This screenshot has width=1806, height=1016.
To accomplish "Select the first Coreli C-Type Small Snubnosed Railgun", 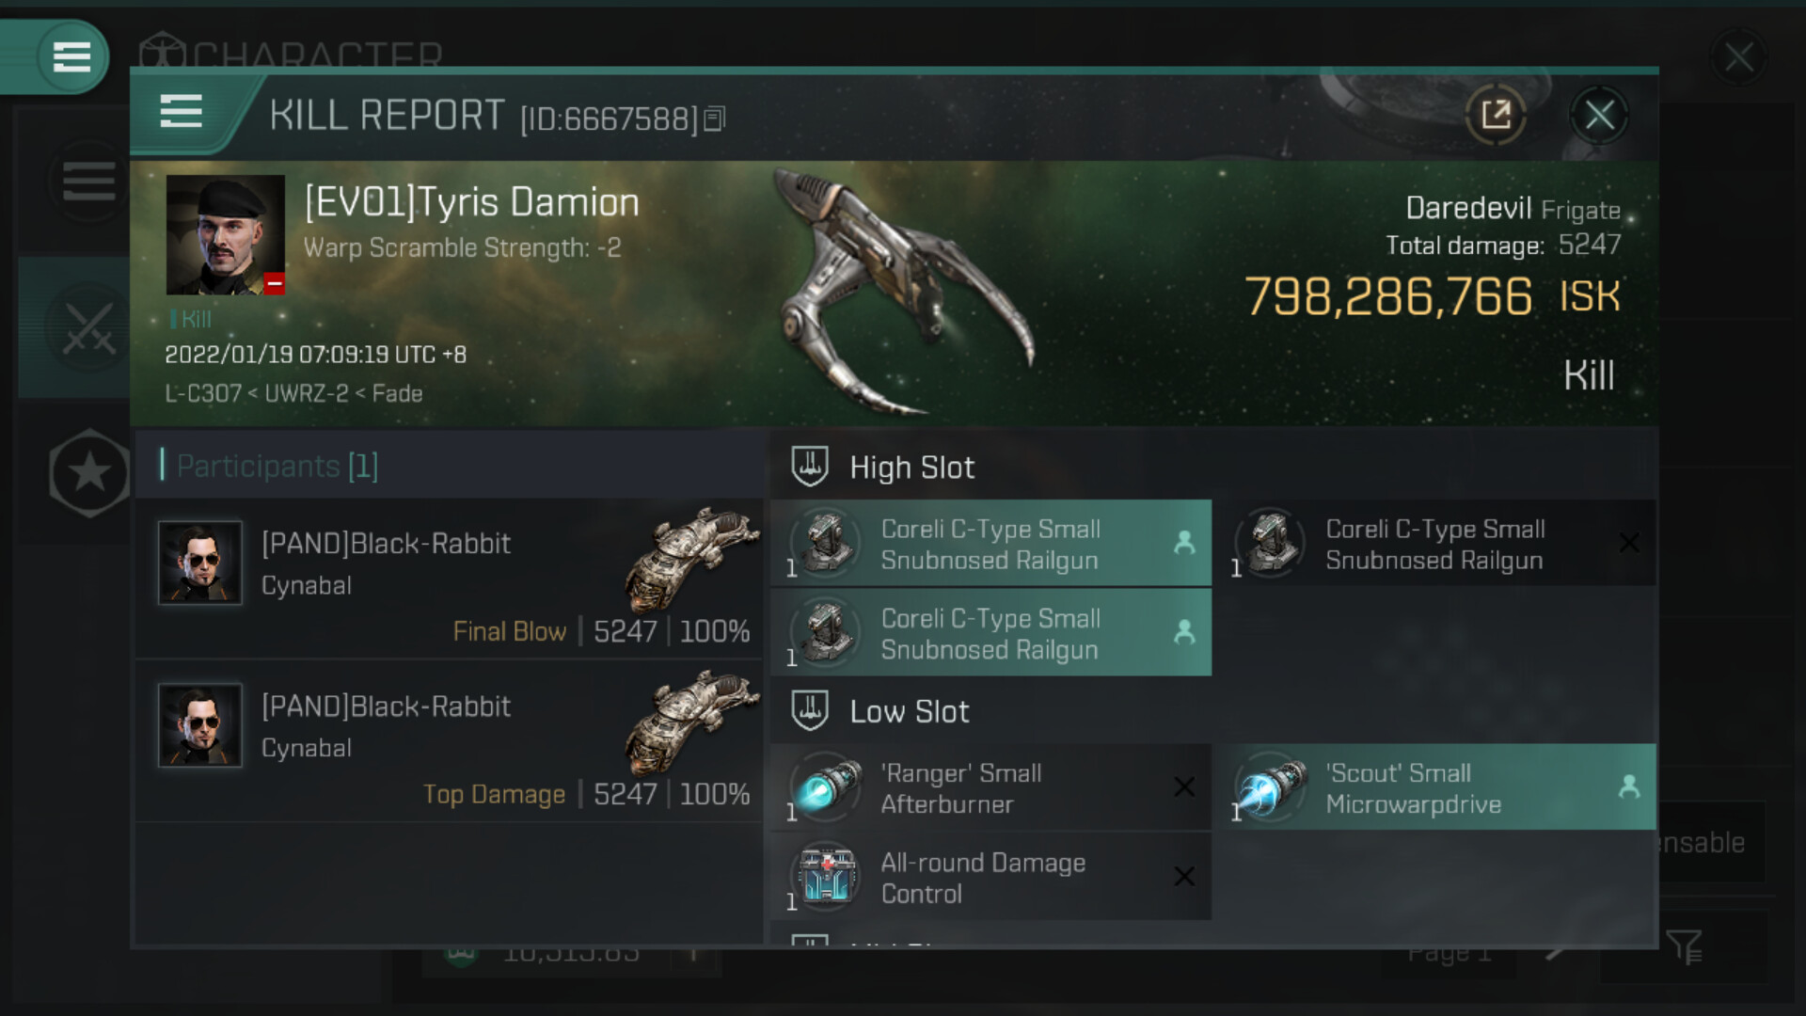I will [x=990, y=544].
